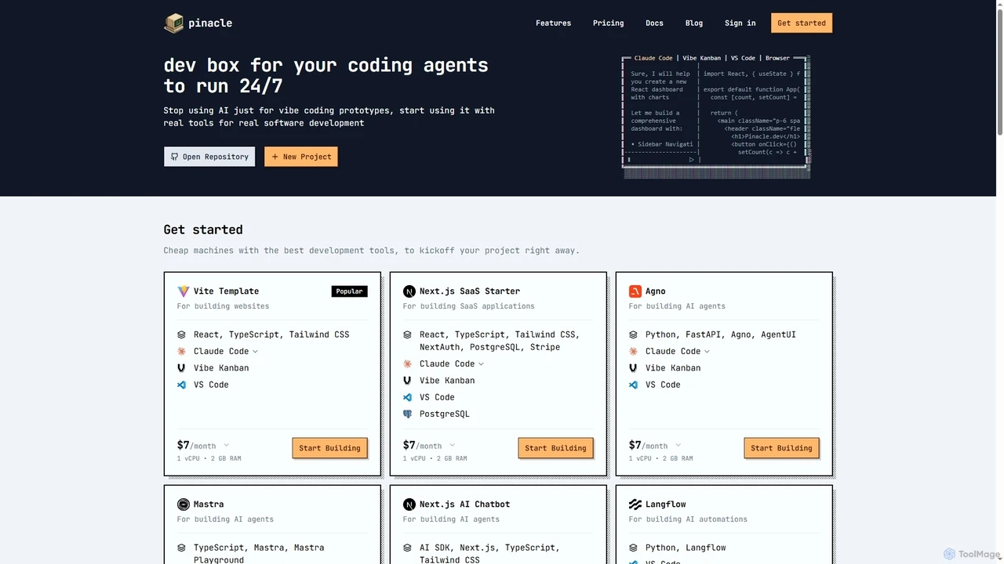Viewport: 1004px width, 564px height.
Task: Open the $7/month pricing dropdown on Agno
Action: click(678, 446)
